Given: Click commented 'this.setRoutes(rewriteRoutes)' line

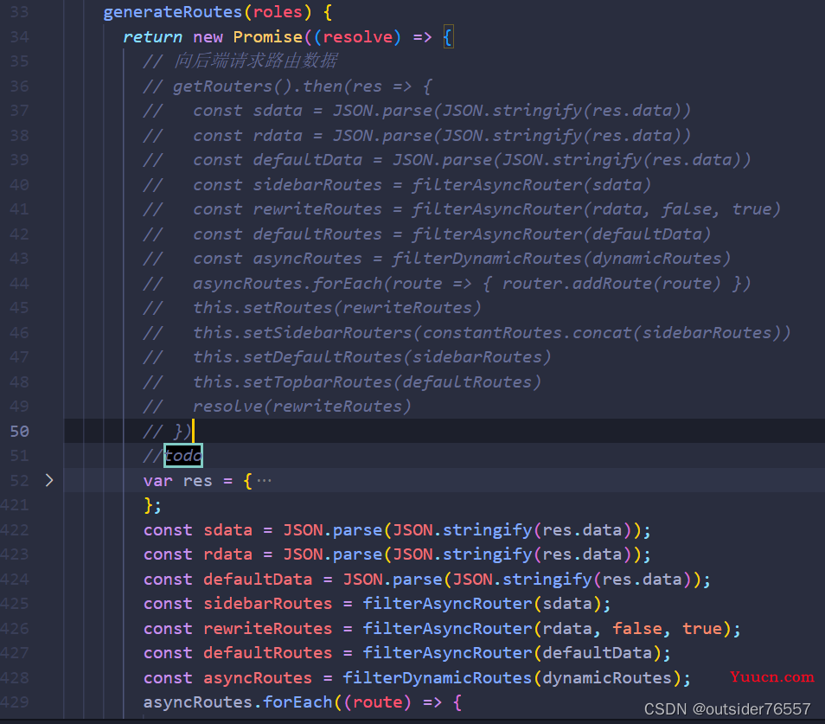Looking at the screenshot, I should click(x=337, y=308).
